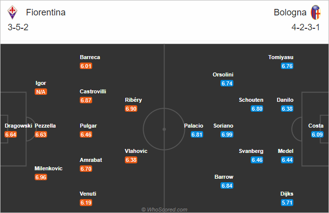Image resolution: width=329 pixels, height=213 pixels.
Task: Open the Fiorentina team name link
Action: pyautogui.click(x=46, y=12)
